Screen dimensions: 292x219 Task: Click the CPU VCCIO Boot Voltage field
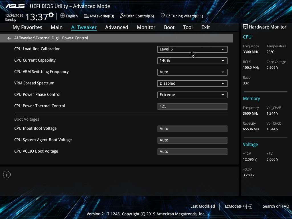pyautogui.click(x=192, y=151)
